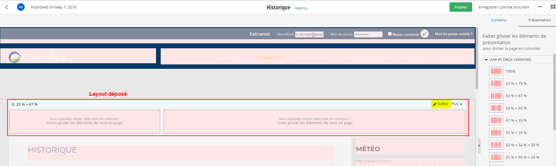
Task: Click Enregistrer comme brouillon button
Action: coord(504,7)
